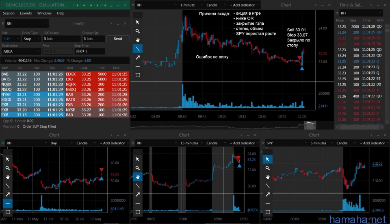
Task: Open the Help menu
Action: [61, 13]
